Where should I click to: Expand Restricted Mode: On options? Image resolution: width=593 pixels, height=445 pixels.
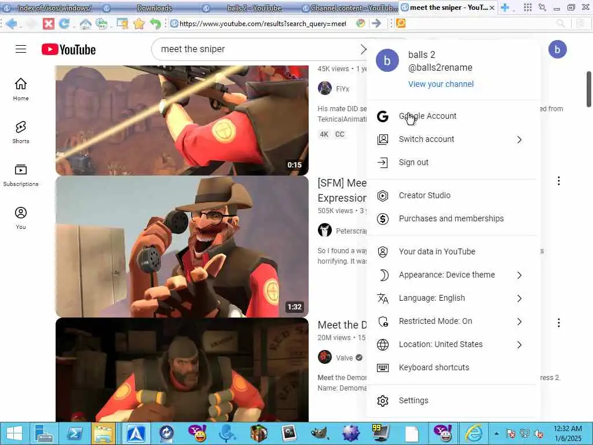click(519, 322)
